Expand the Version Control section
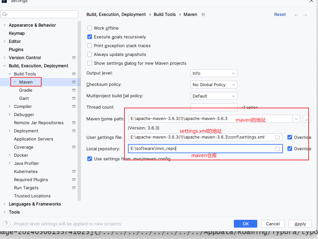Image resolution: width=318 pixels, height=239 pixels. [x=5, y=58]
